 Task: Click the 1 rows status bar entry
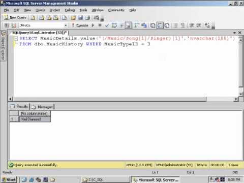[233, 165]
